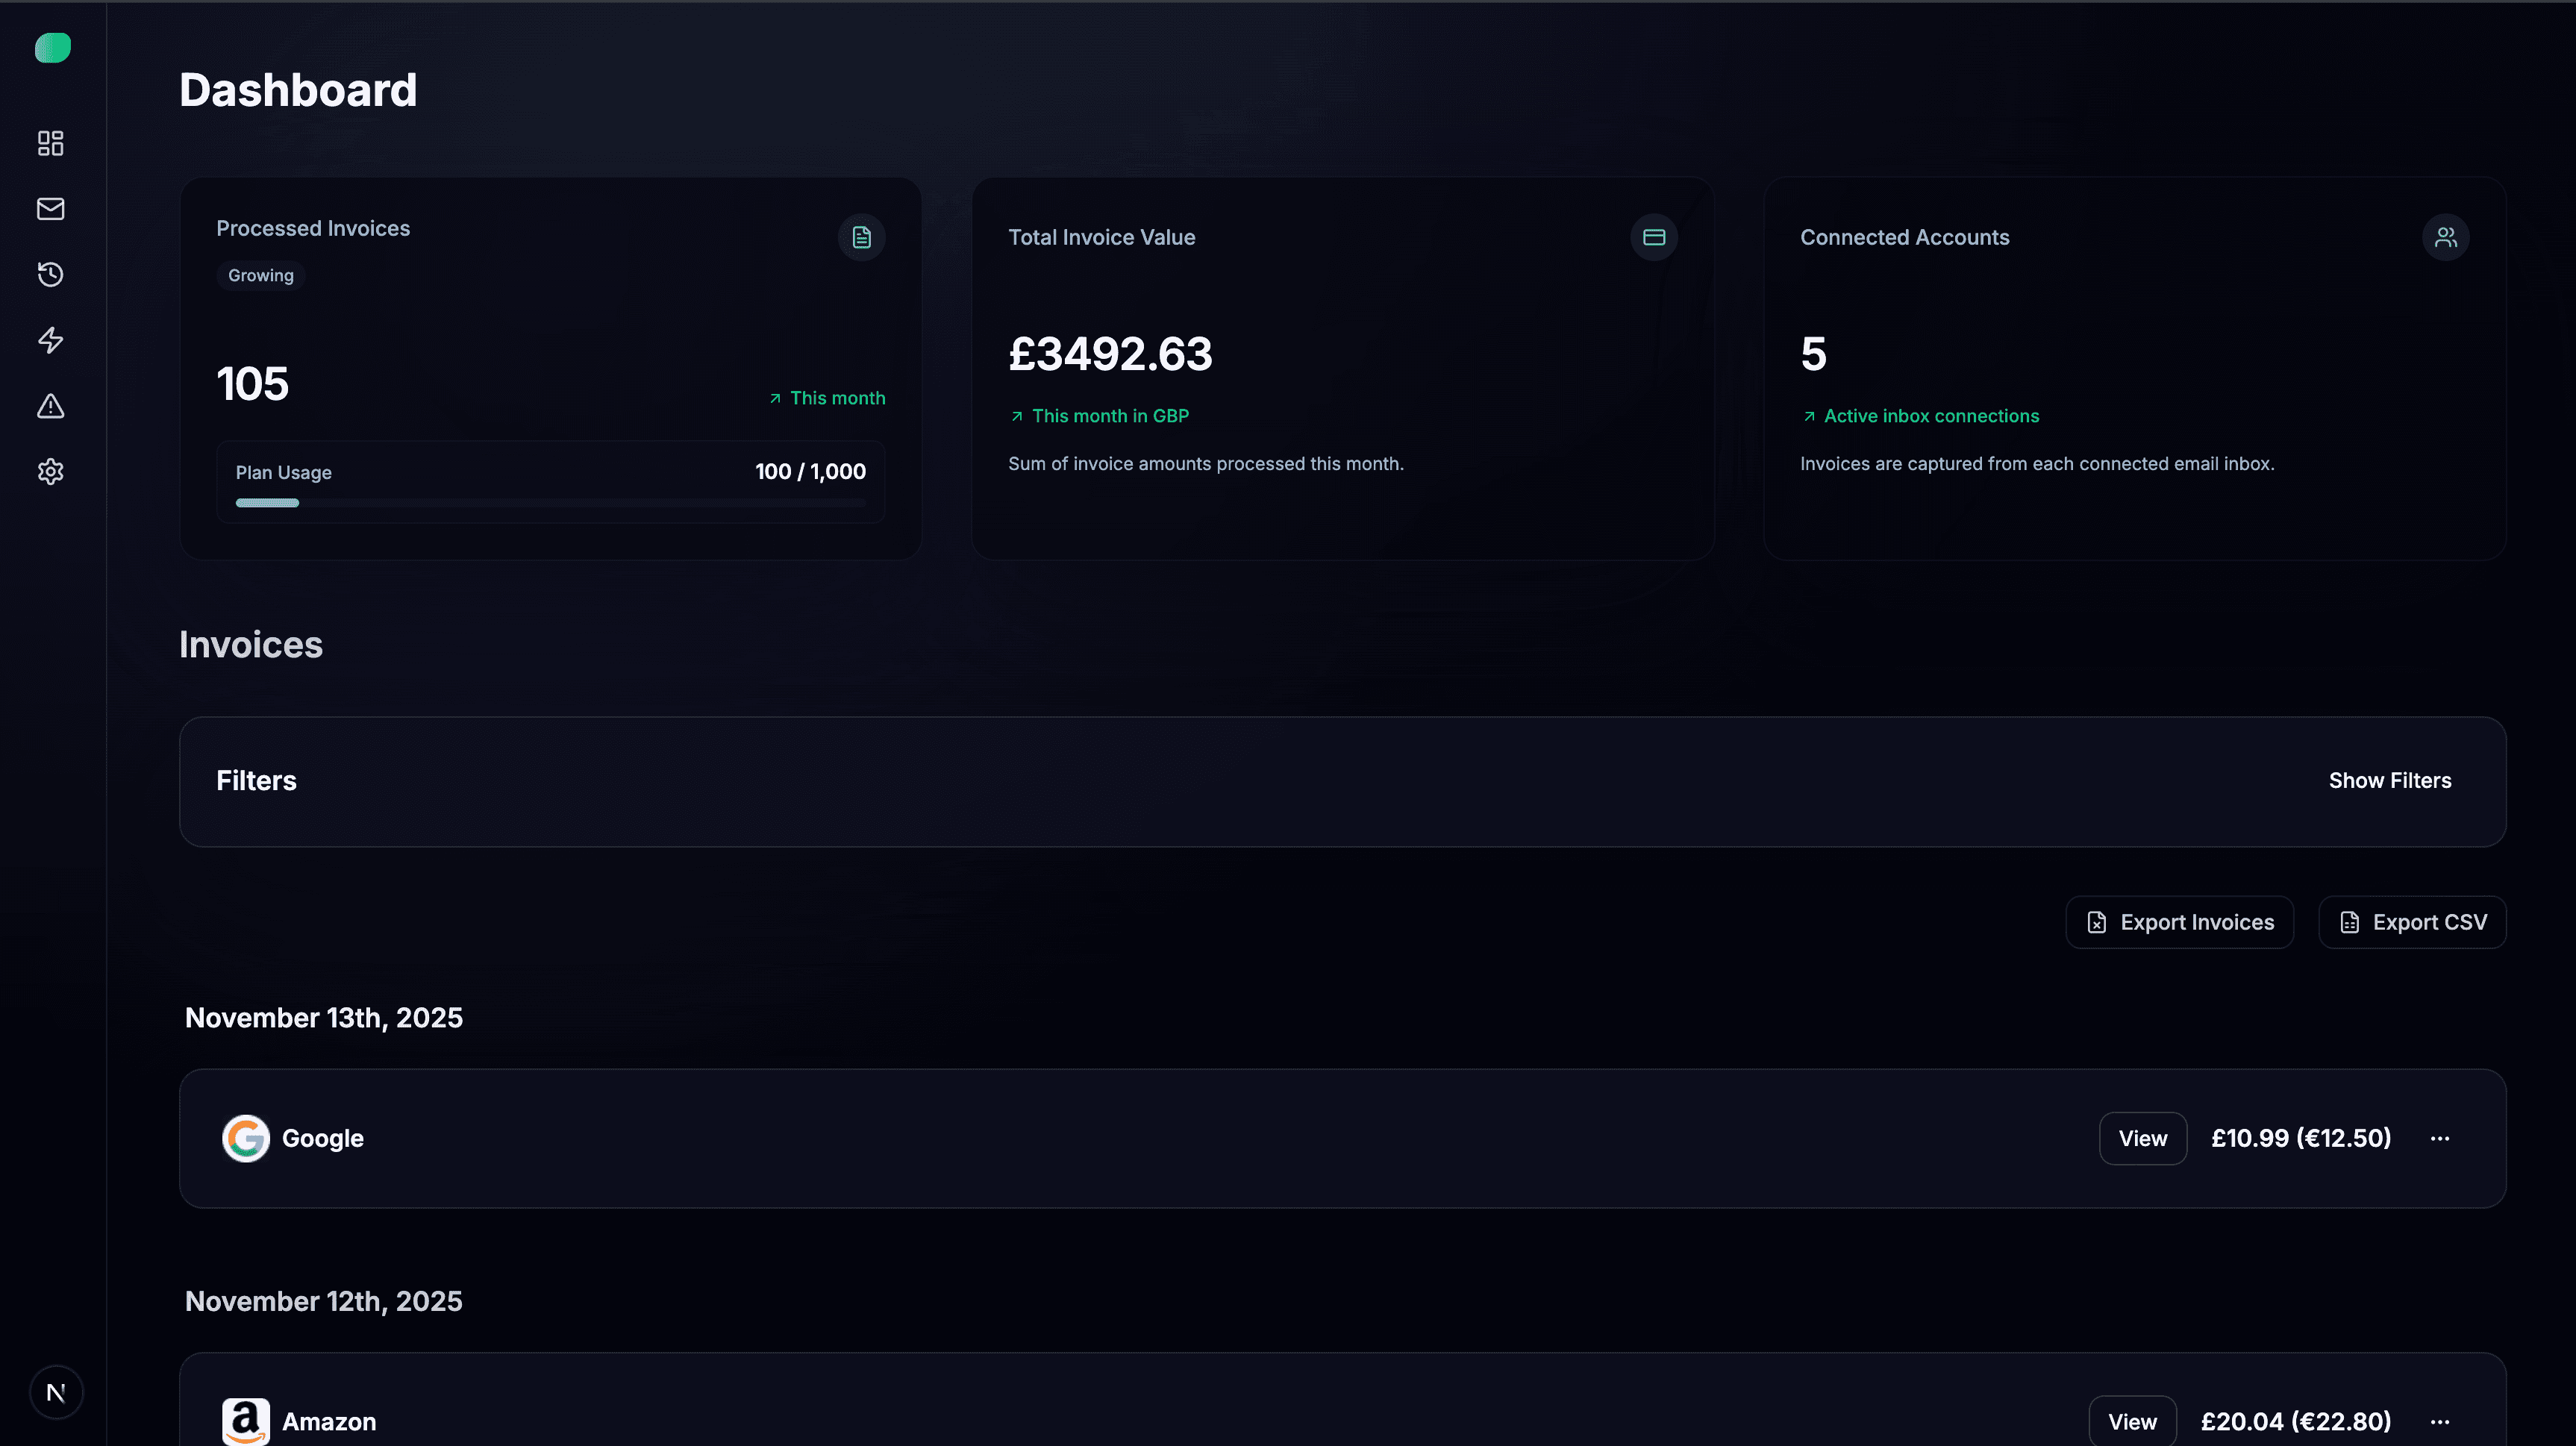This screenshot has width=2576, height=1446.
Task: Click the users icon on Connected Accounts card
Action: [x=2445, y=237]
